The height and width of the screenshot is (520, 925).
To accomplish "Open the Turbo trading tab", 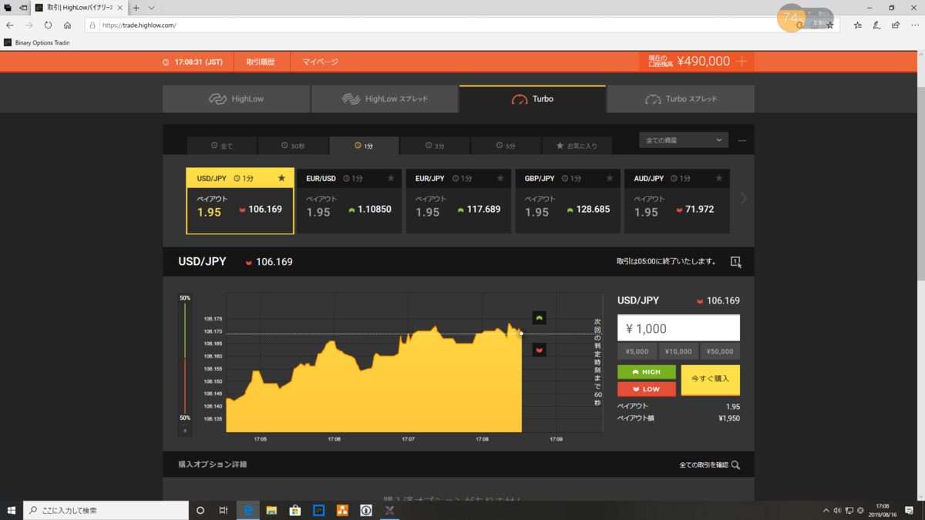I will [x=533, y=99].
